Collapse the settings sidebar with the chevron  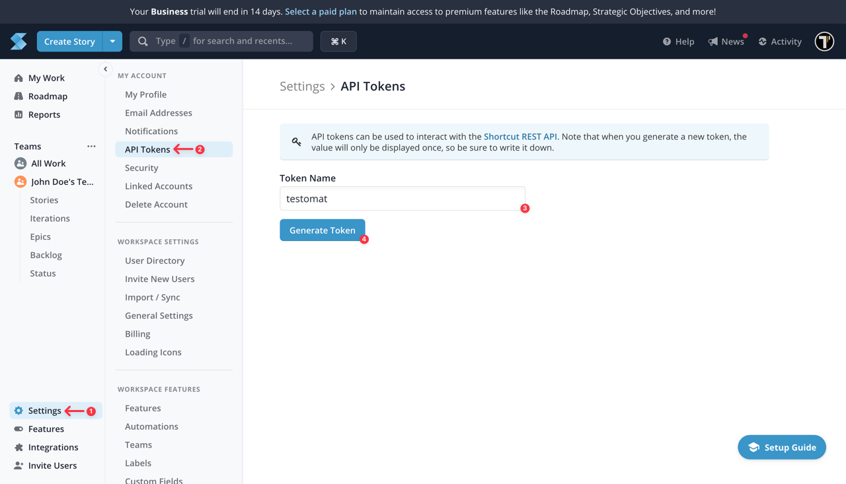click(105, 69)
